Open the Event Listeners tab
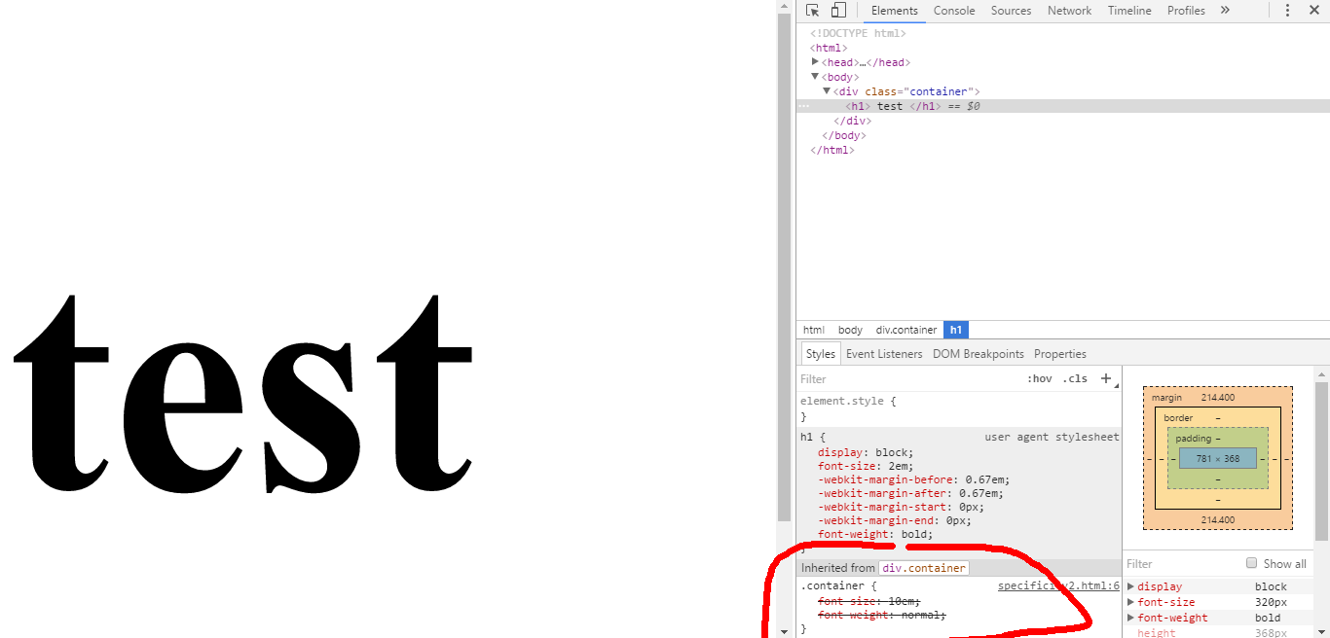This screenshot has height=638, width=1330. [883, 354]
